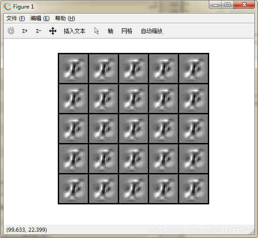Select the Z- zoom out tool

(39, 31)
